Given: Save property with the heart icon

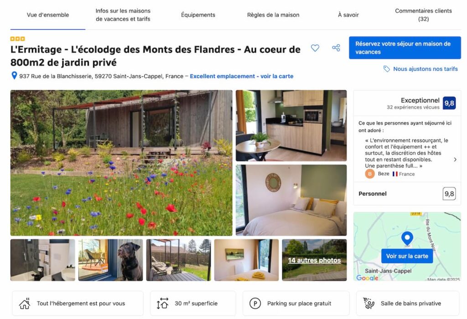Looking at the screenshot, I should click(315, 48).
